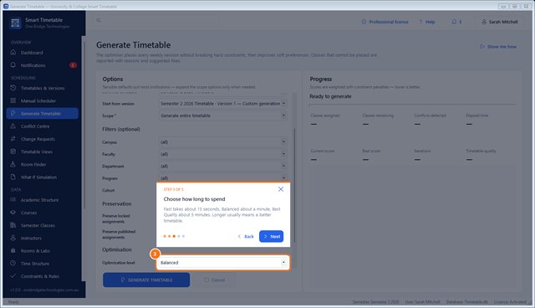Click the top search input field

(x=155, y=21)
